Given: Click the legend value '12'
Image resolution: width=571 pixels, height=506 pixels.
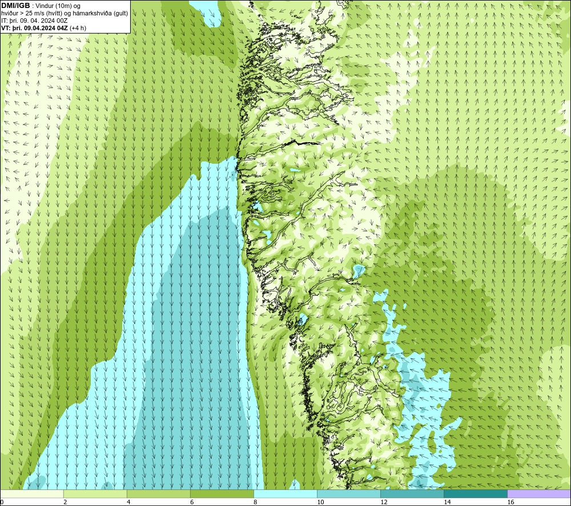Looking at the screenshot, I should coord(384,502).
